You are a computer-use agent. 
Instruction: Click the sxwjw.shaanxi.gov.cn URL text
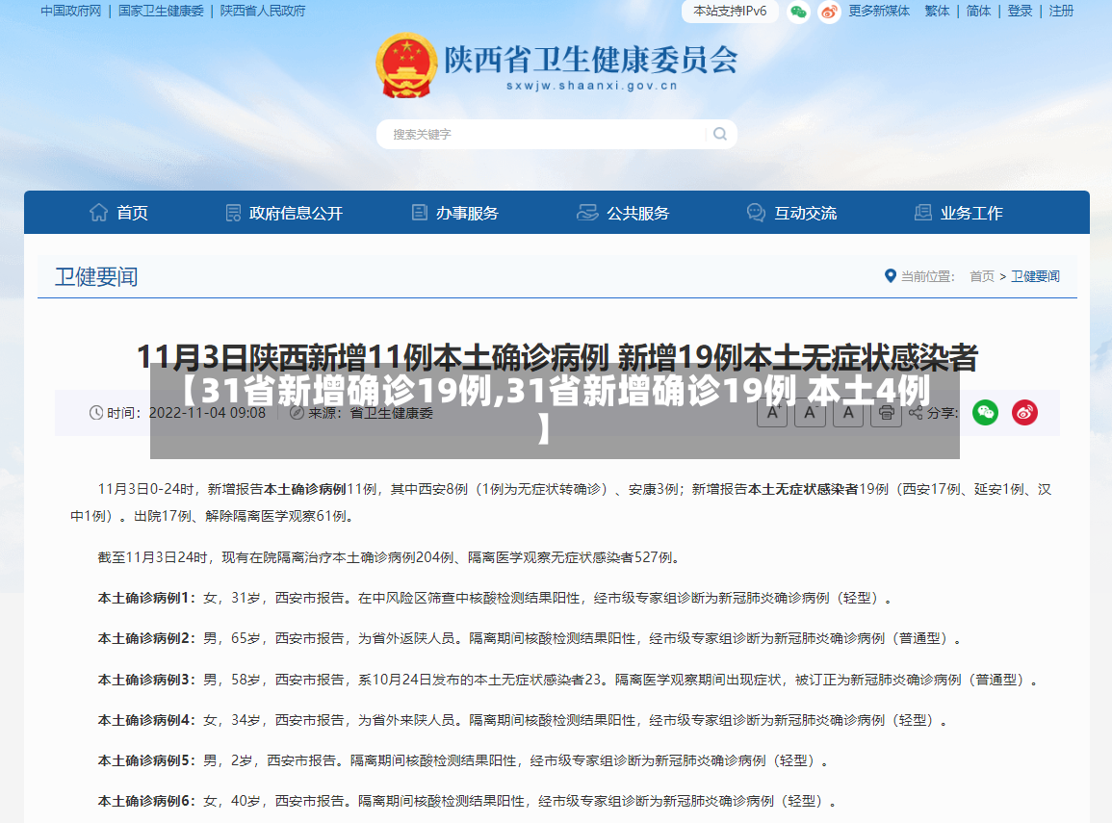592,85
